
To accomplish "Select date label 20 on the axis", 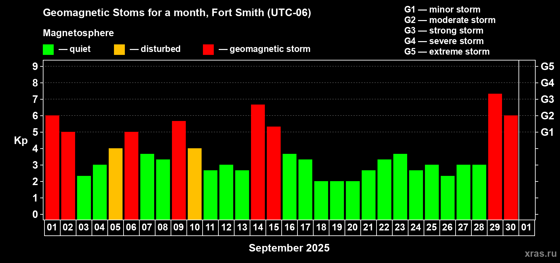I will click(x=352, y=227).
